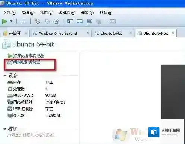
Task: Click the processor count value 4
Action: point(46,89)
